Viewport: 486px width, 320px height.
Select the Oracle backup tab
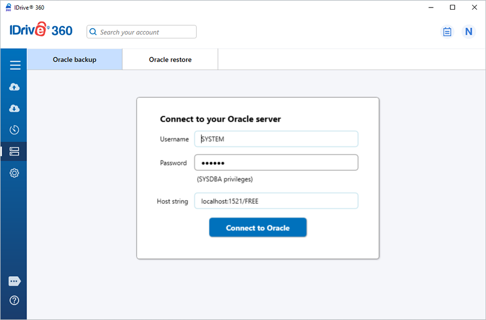coord(75,59)
